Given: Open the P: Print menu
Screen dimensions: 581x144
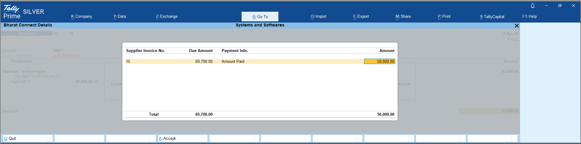Looking at the screenshot, I should click(x=444, y=17).
